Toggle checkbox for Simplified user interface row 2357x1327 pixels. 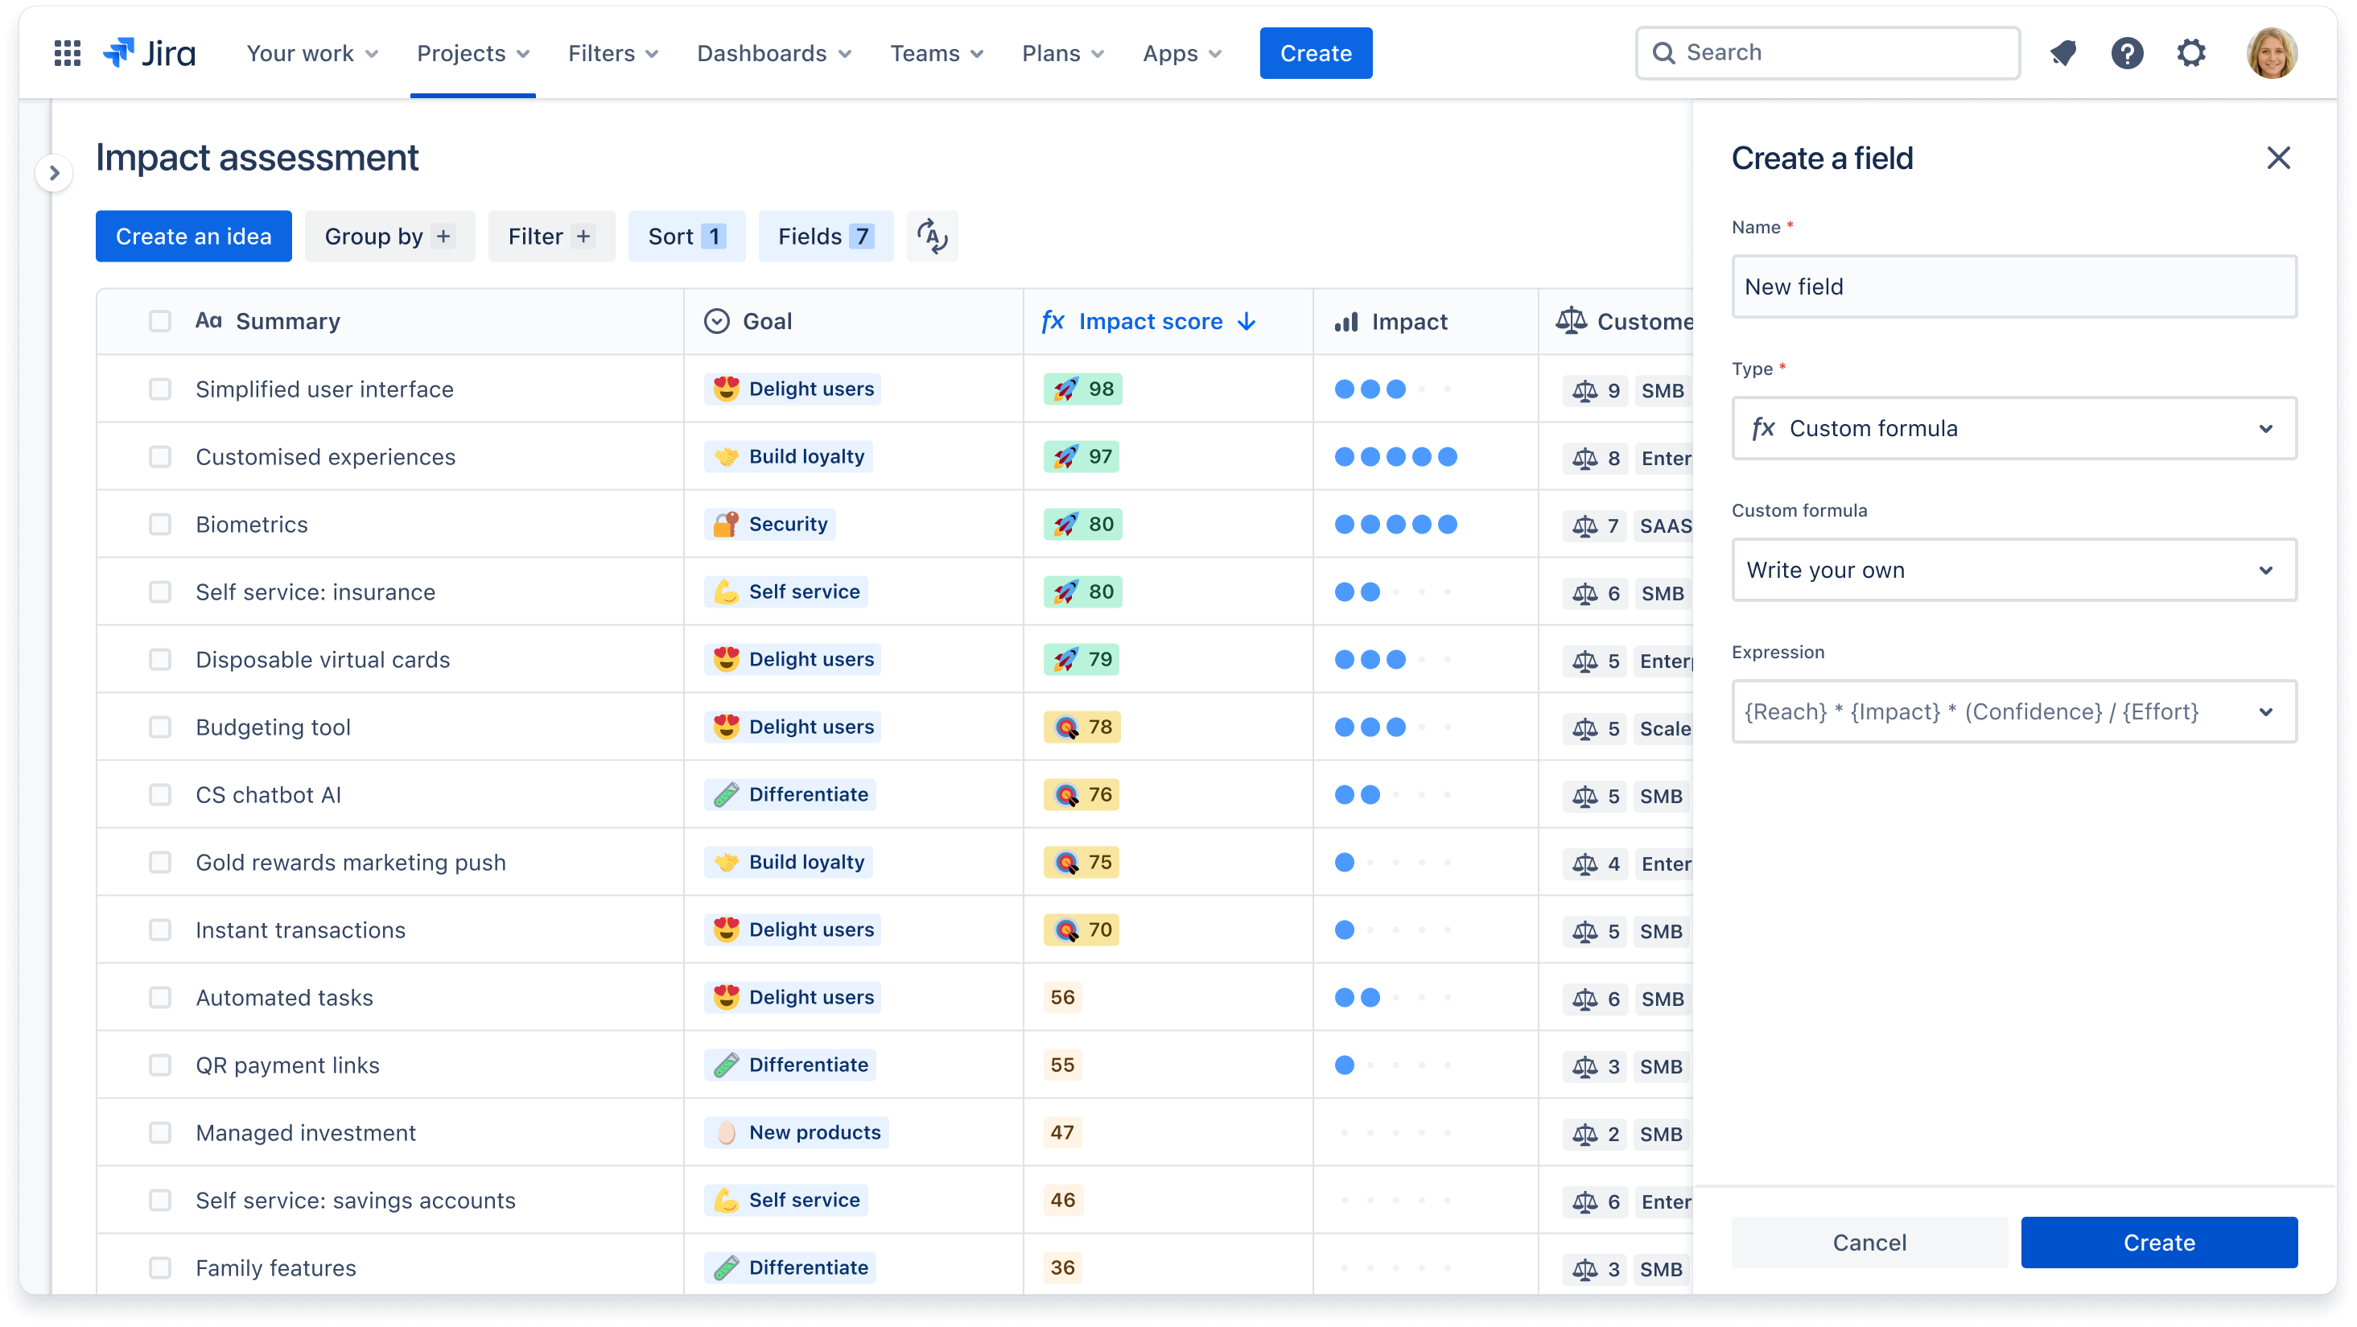tap(159, 389)
